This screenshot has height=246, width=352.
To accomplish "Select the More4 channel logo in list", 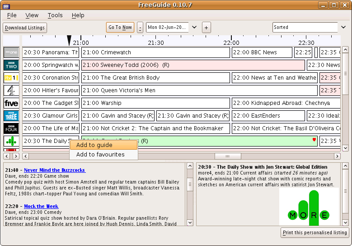I will 11,141.
